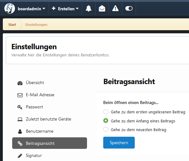Select 'Gehe zu dem ersten ungelesenen Beitrag' radio
The image size is (189, 161).
[x=106, y=112]
